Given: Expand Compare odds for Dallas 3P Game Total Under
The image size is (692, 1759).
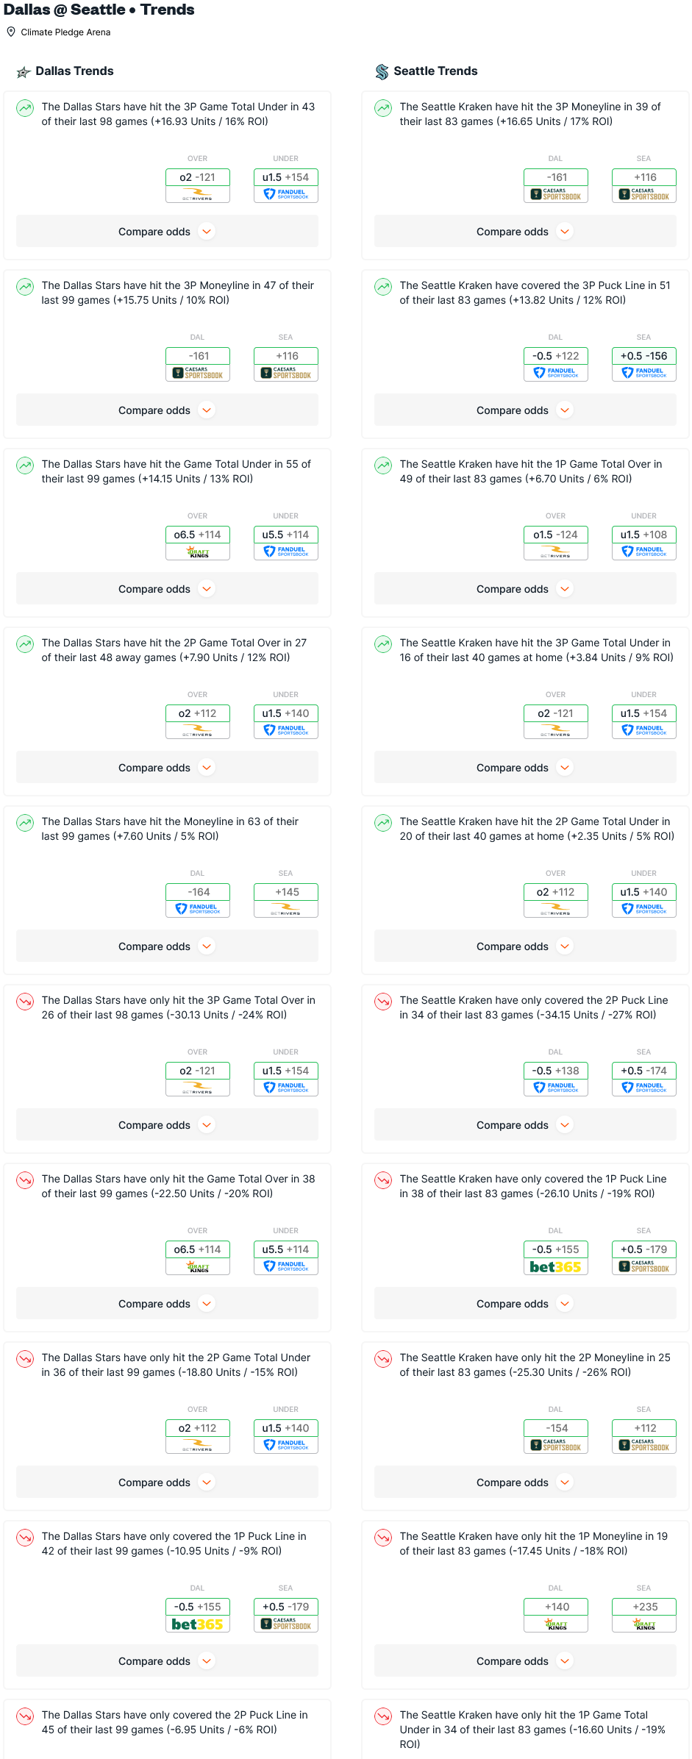Looking at the screenshot, I should tap(168, 232).
